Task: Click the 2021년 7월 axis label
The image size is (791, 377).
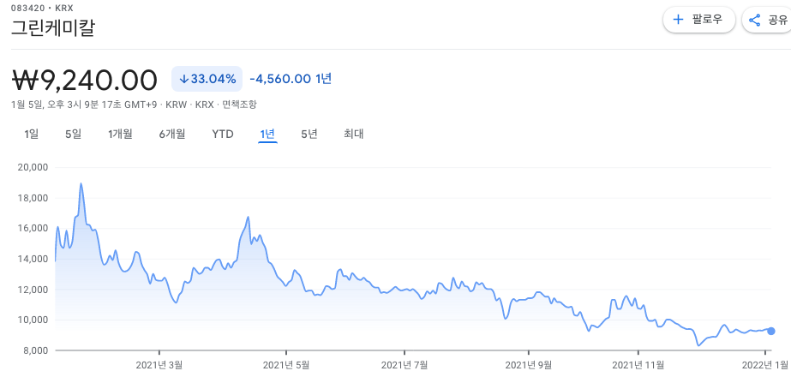Action: point(404,365)
